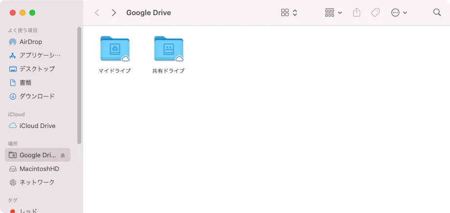Open the more actions ellipsis menu
The width and height of the screenshot is (450, 213).
point(399,13)
